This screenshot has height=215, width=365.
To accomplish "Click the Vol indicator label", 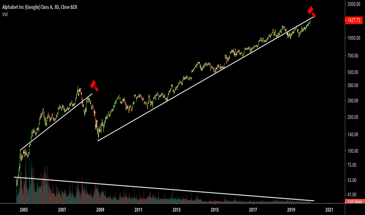I will 5,14.
